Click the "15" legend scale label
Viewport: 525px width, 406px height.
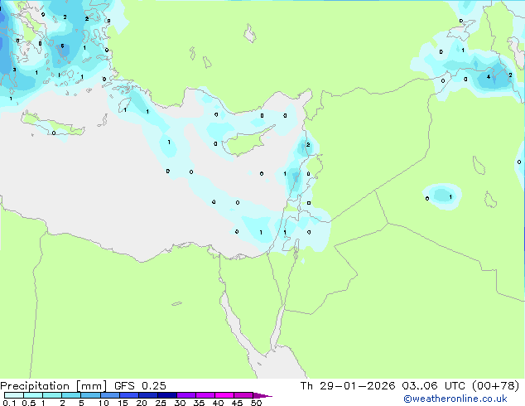coord(123,403)
